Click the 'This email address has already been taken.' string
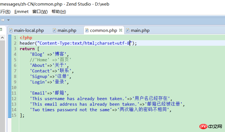 click(x=85, y=104)
